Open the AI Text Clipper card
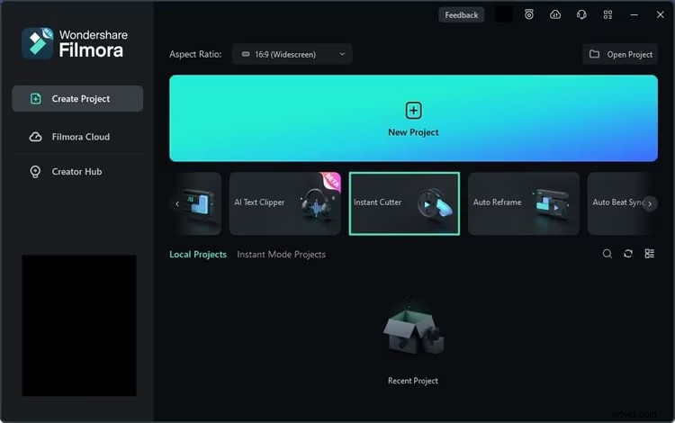Viewport: 675px width, 423px height. (285, 203)
